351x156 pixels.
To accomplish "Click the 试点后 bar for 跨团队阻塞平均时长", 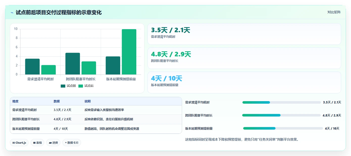I will [x=89, y=68].
